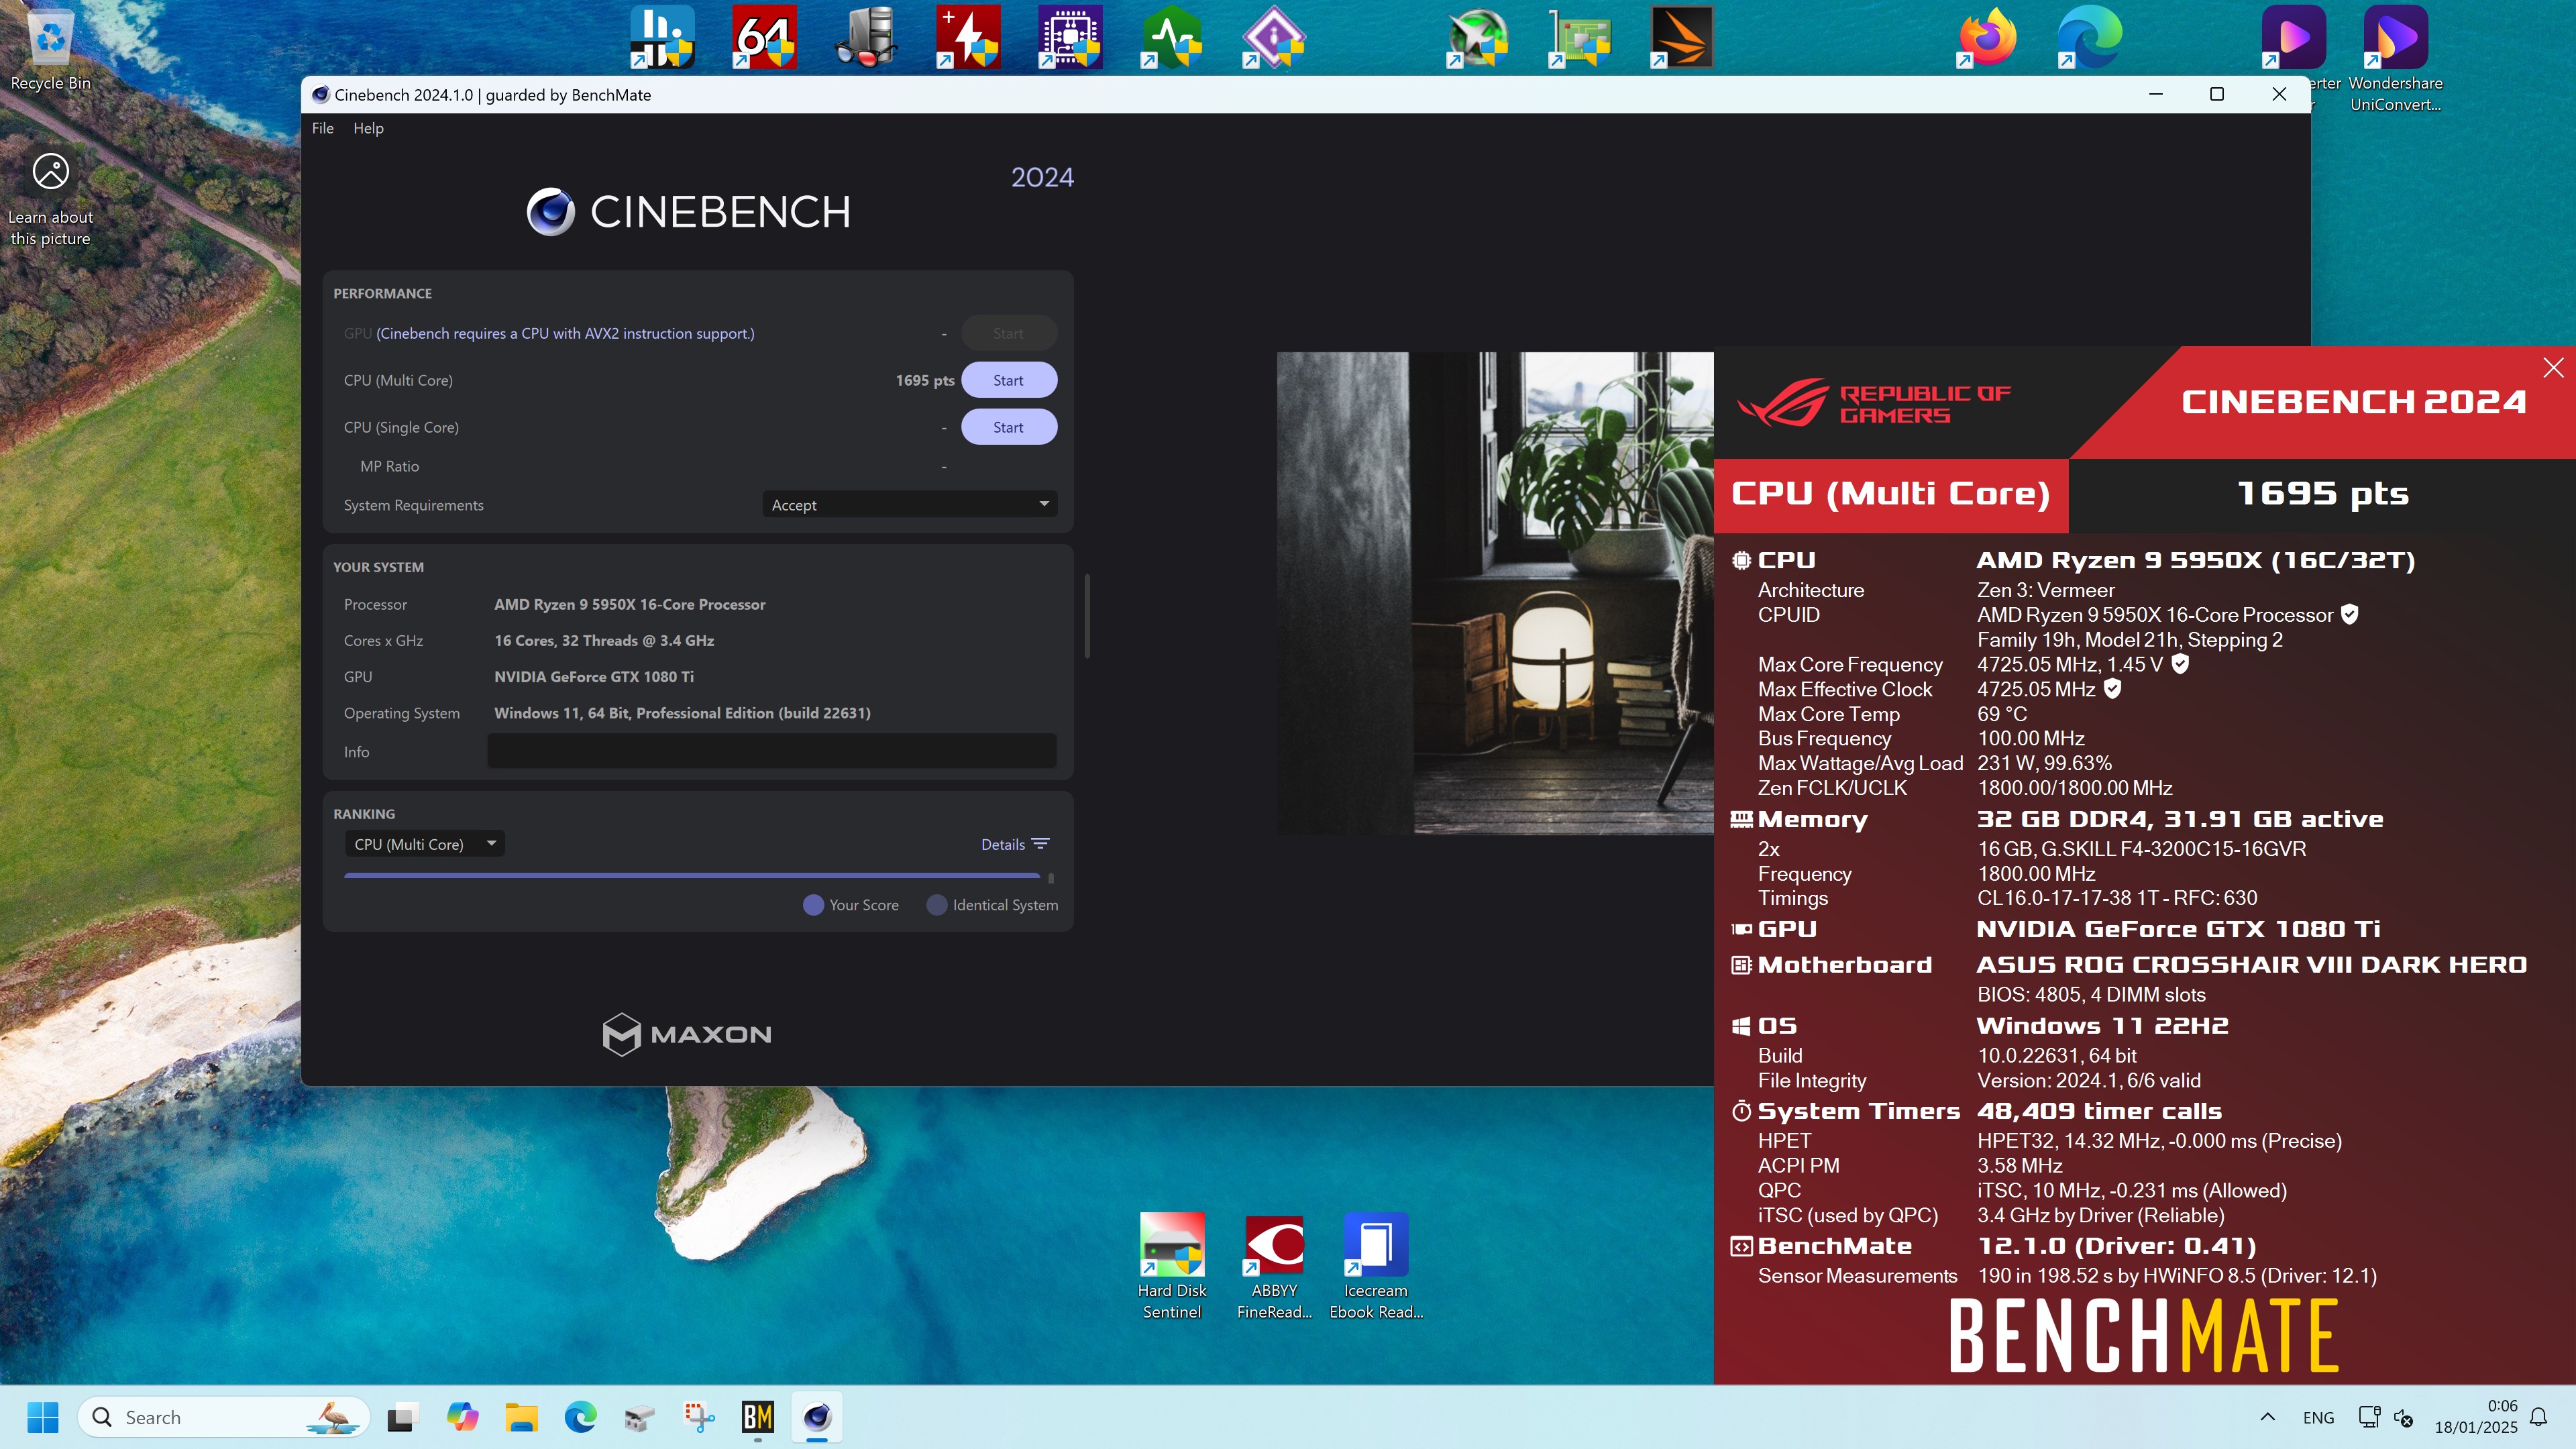Screen dimensions: 2576x1449
Task: Click the ENG language indicator
Action: click(2318, 1418)
